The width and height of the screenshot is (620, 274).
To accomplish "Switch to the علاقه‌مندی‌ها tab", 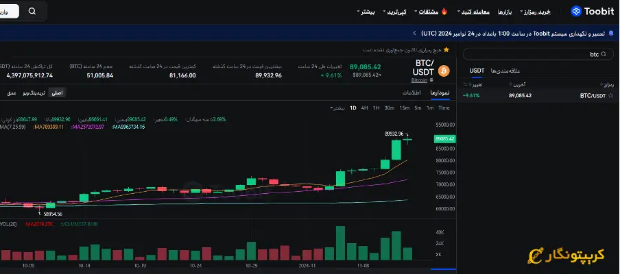I will [505, 71].
